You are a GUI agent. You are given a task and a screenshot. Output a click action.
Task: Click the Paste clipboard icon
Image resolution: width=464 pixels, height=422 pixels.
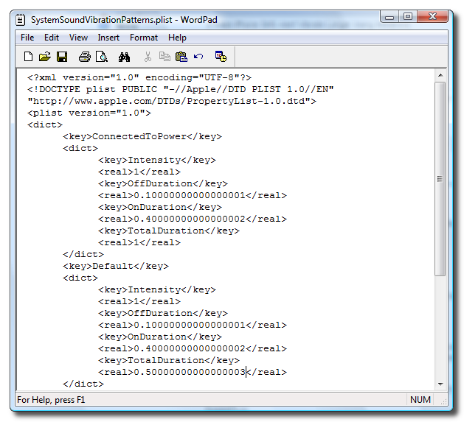pyautogui.click(x=181, y=56)
